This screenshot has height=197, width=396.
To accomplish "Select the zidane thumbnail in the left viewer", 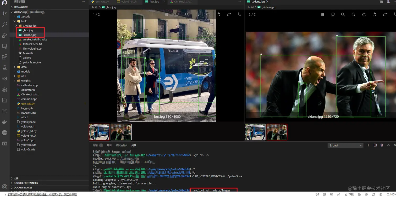I will click(x=121, y=132).
